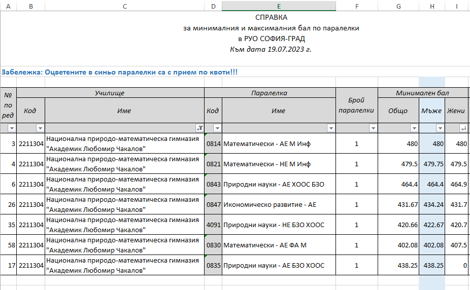Open the school Код column filter dropdown
This screenshot has width=470, height=290.
click(40, 128)
